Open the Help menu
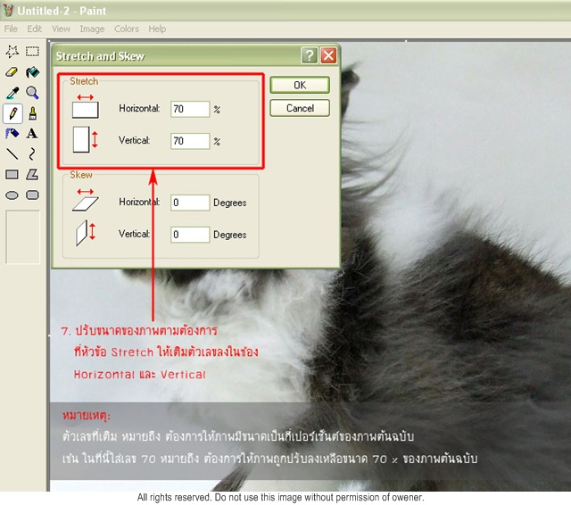The image size is (571, 505). (157, 29)
